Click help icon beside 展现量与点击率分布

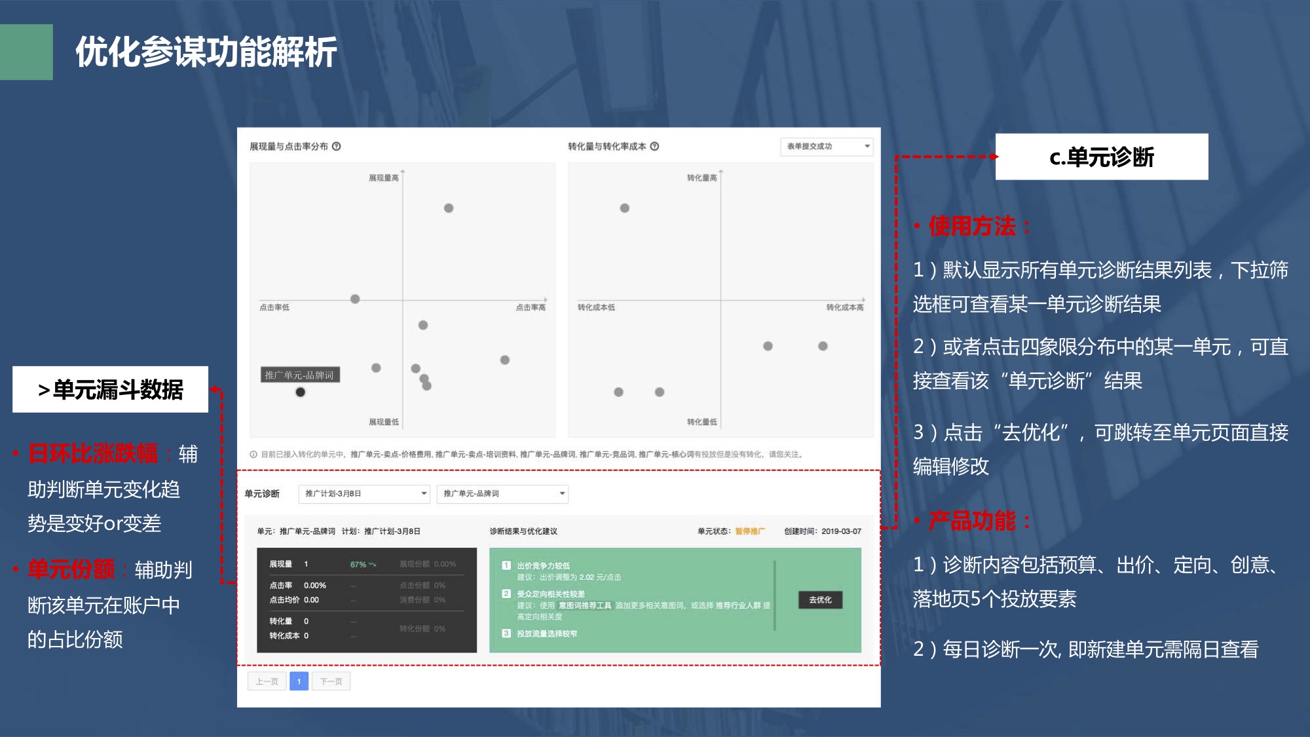click(336, 146)
